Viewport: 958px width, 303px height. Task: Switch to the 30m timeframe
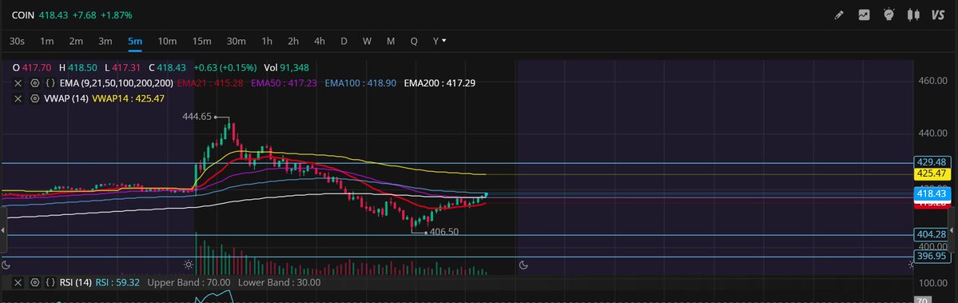coord(237,41)
